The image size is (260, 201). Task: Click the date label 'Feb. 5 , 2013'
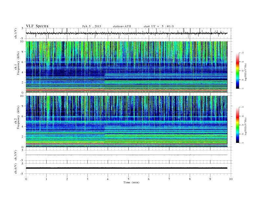point(92,26)
